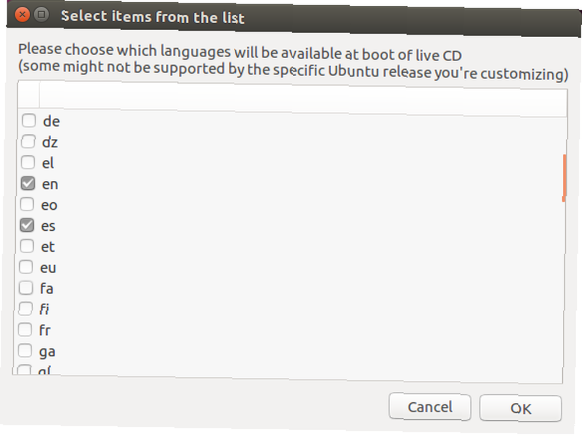Click the orange vertical scrollbar thumb
Viewport: 582px width, 436px height.
pyautogui.click(x=564, y=178)
